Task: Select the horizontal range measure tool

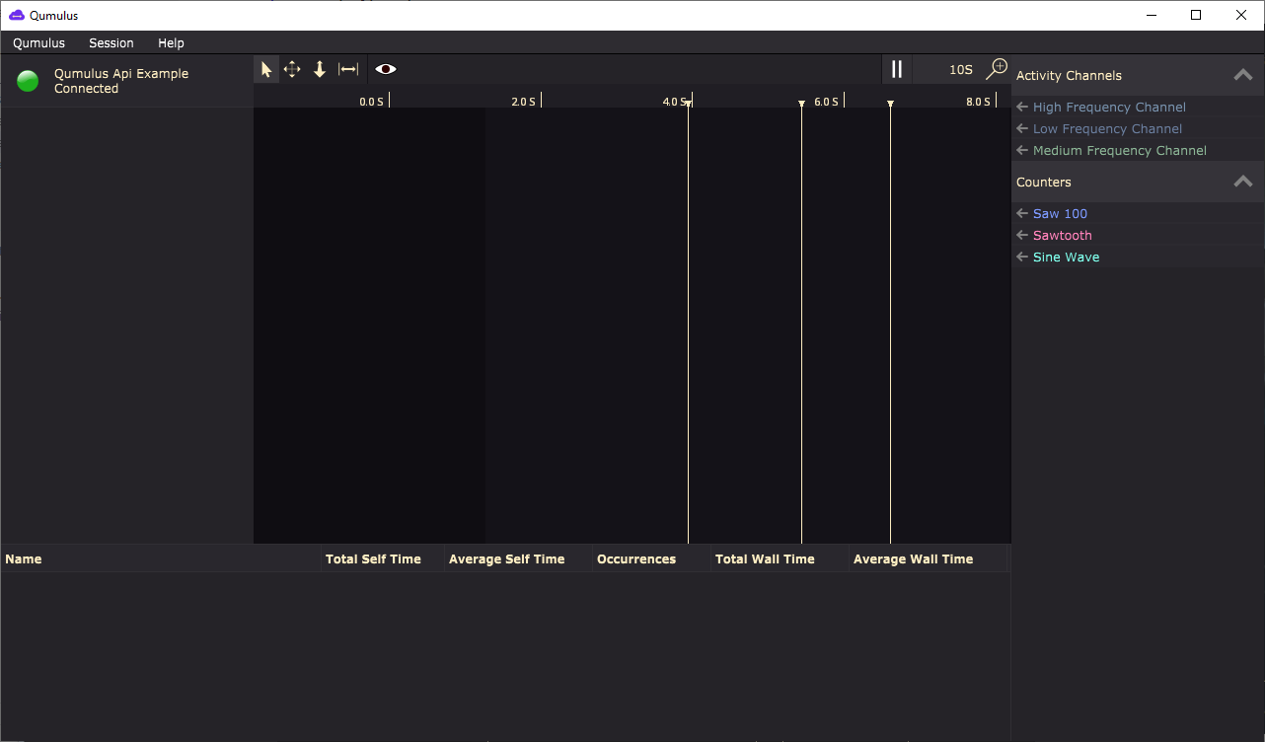Action: pyautogui.click(x=348, y=69)
